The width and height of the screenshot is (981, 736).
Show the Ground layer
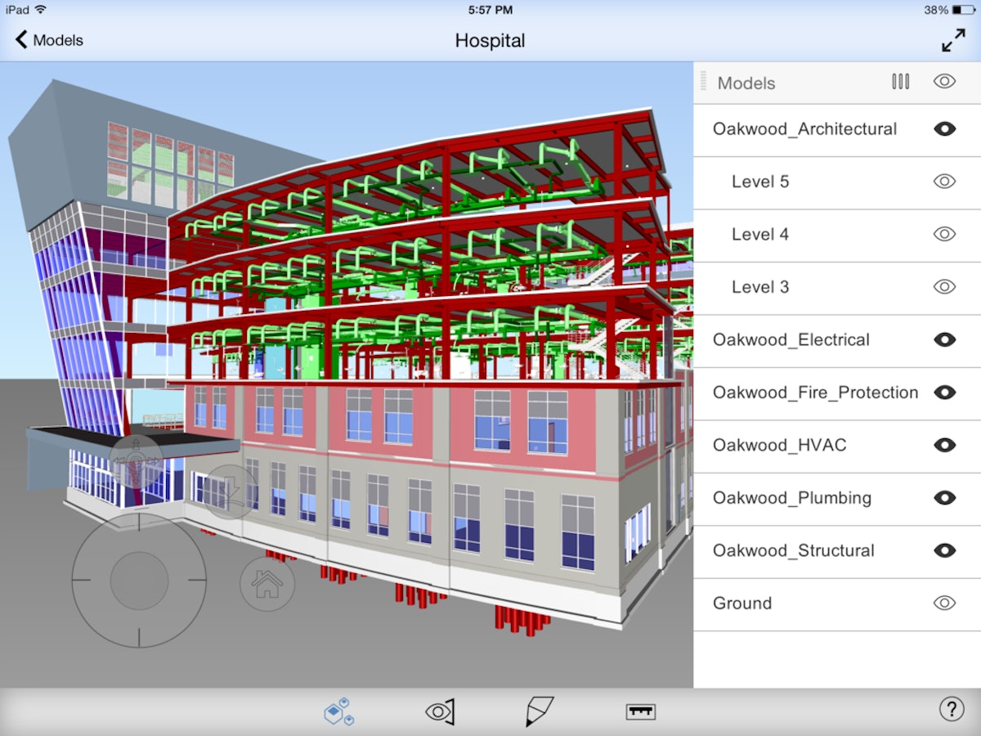(944, 603)
